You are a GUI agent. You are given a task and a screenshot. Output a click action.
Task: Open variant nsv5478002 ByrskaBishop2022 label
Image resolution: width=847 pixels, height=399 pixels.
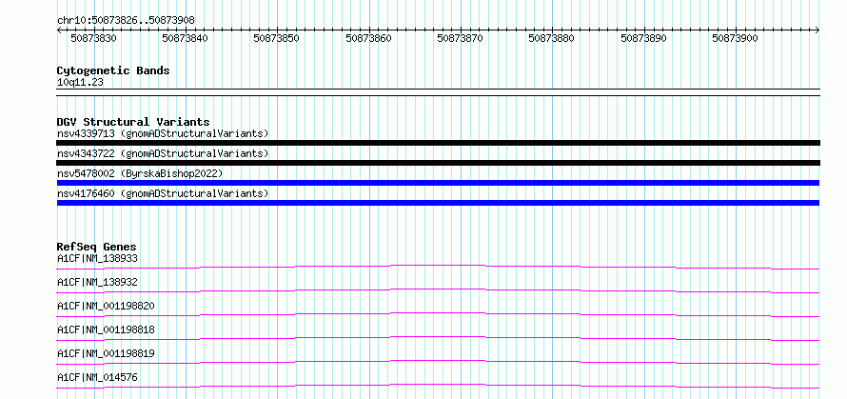(x=140, y=173)
